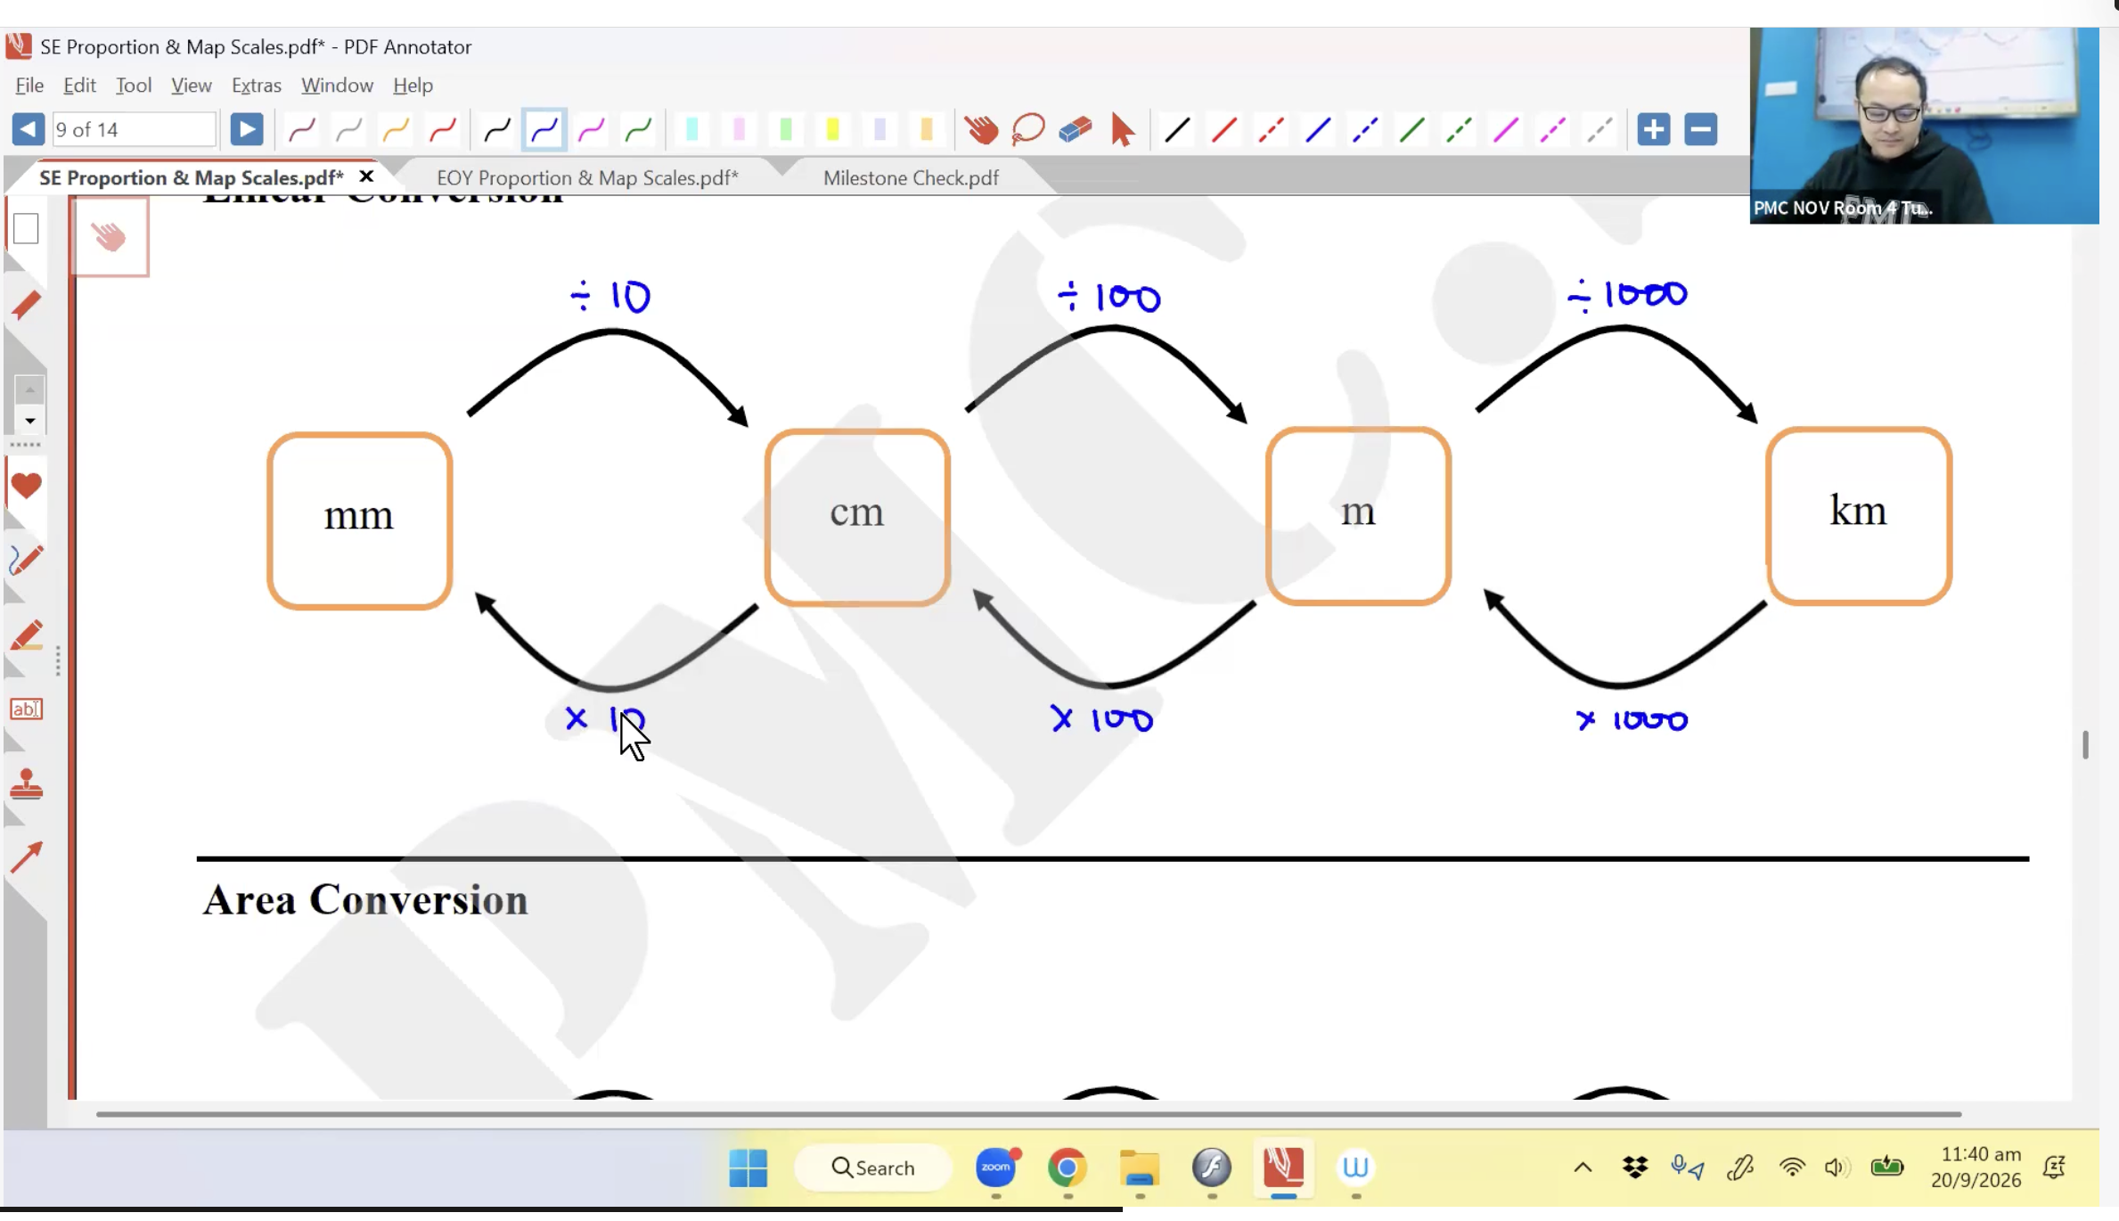The image size is (2119, 1221).
Task: Choose the yellow highlighter swatch
Action: [x=833, y=130]
